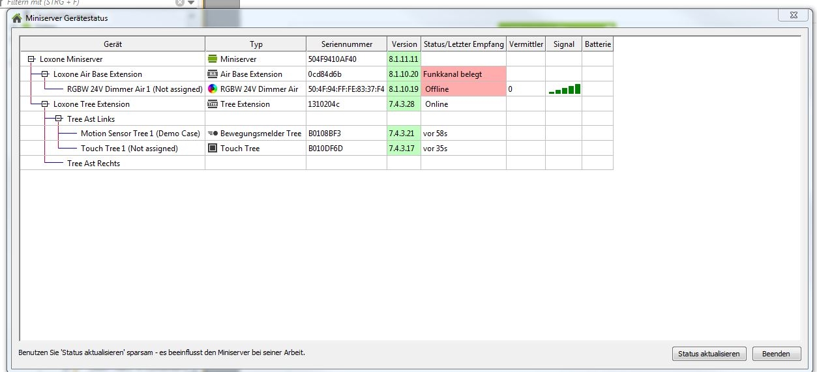817x372 pixels.
Task: Click the Funkkanal belegt status cell
Action: pos(464,74)
